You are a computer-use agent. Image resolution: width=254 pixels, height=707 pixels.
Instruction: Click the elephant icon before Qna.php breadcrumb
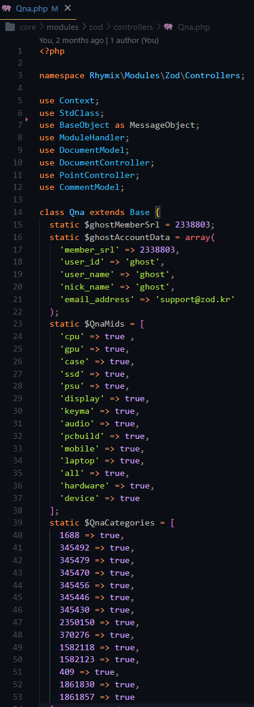tap(168, 27)
